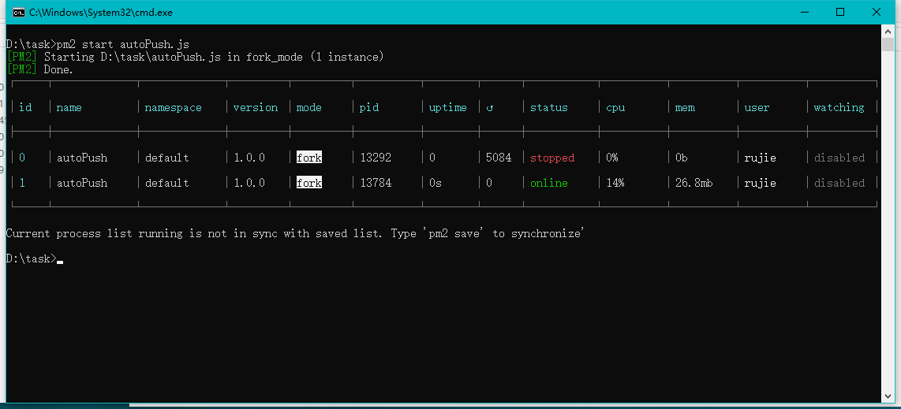
Task: Click pid '13292'
Action: point(376,158)
